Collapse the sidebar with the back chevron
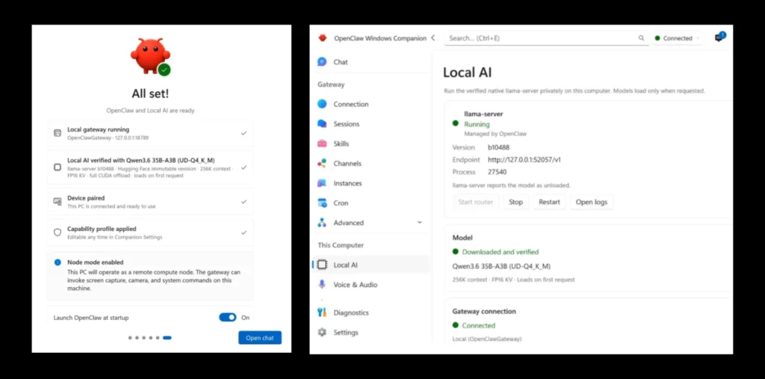Screen dimensions: 765x379 pyautogui.click(x=433, y=37)
